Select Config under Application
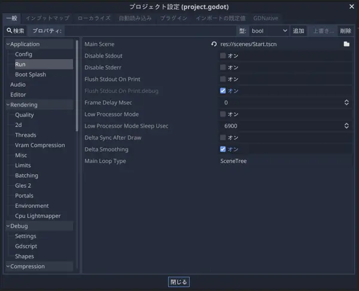 [23, 54]
